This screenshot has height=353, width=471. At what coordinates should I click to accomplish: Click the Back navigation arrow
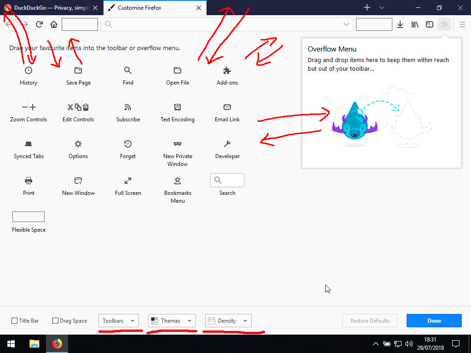[9, 24]
